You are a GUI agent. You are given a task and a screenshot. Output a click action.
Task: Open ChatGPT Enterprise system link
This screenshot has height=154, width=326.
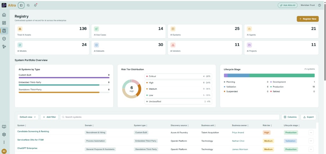click(x=27, y=148)
